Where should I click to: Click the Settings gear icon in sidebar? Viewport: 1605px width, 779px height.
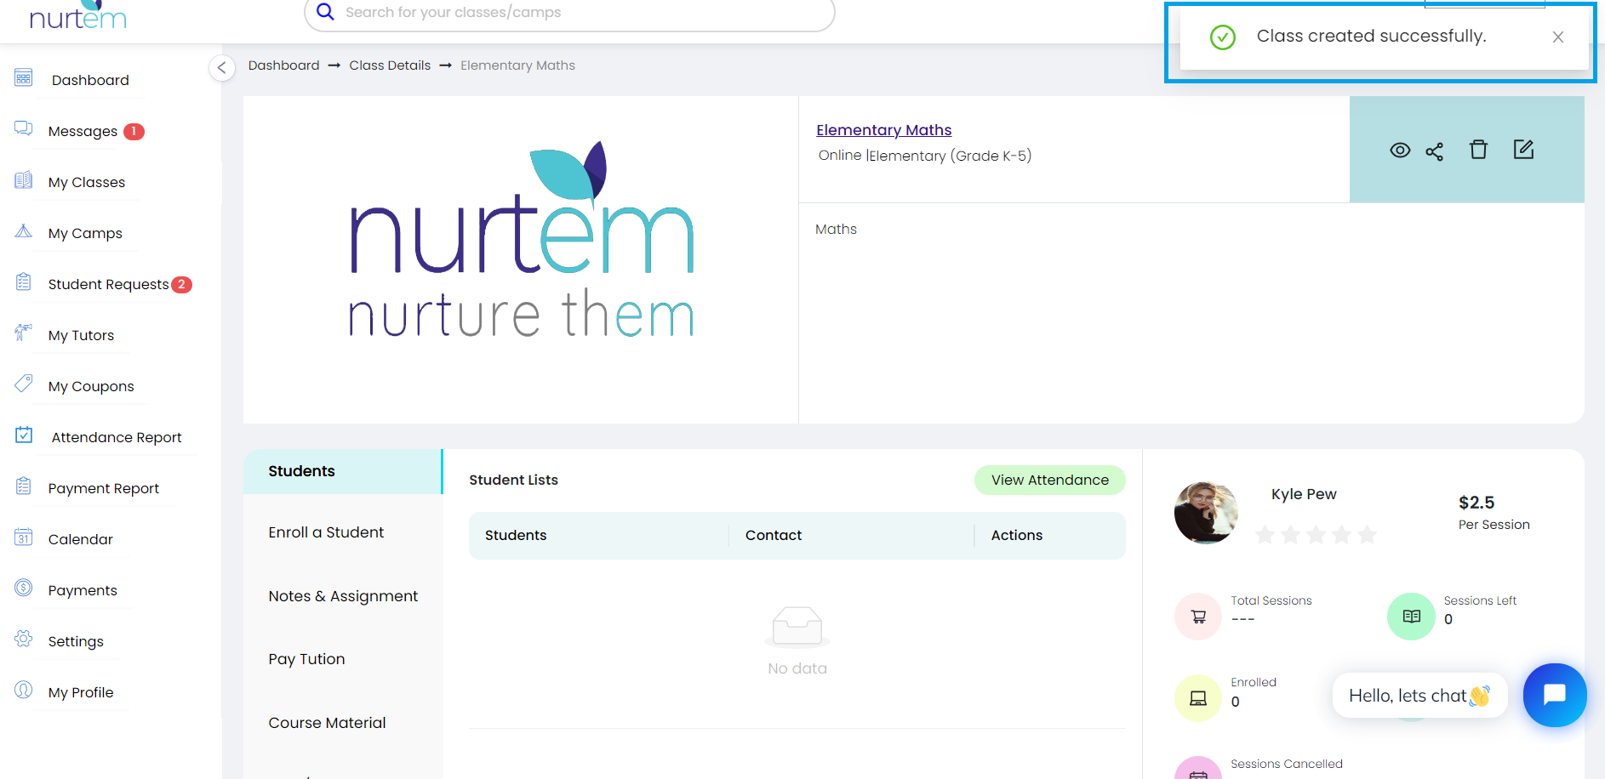(24, 639)
